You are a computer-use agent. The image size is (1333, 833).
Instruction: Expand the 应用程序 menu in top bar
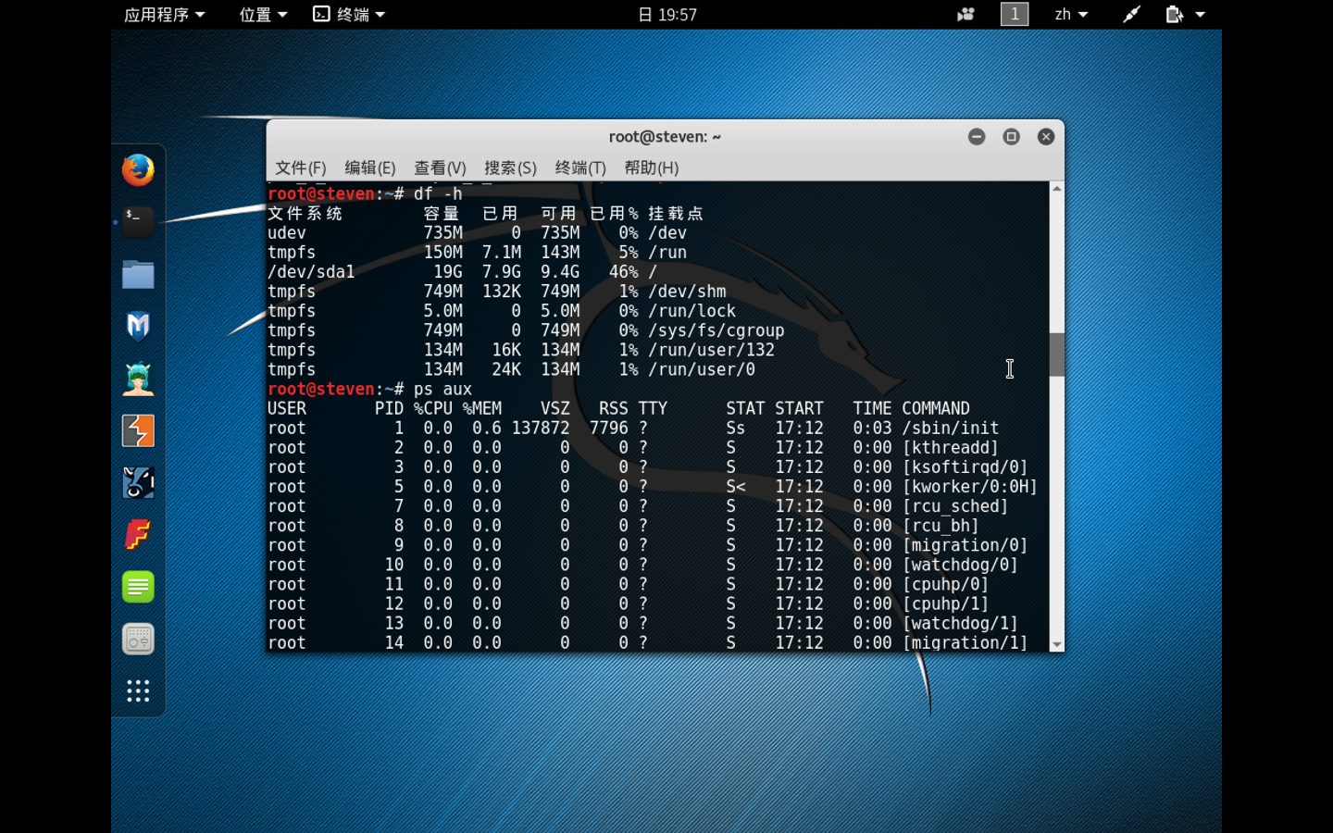[164, 14]
